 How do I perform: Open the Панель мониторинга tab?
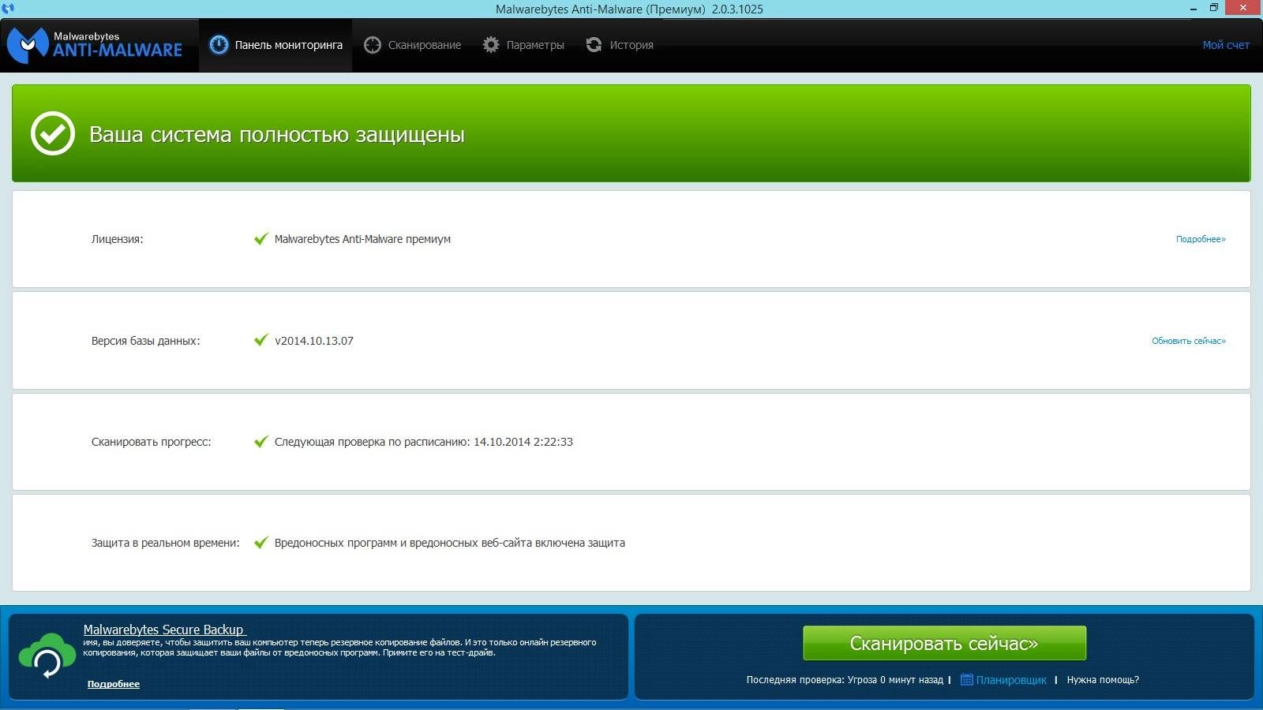point(275,45)
